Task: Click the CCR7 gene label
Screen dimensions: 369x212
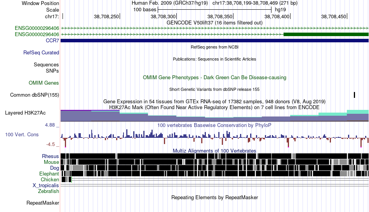Action: [52, 40]
